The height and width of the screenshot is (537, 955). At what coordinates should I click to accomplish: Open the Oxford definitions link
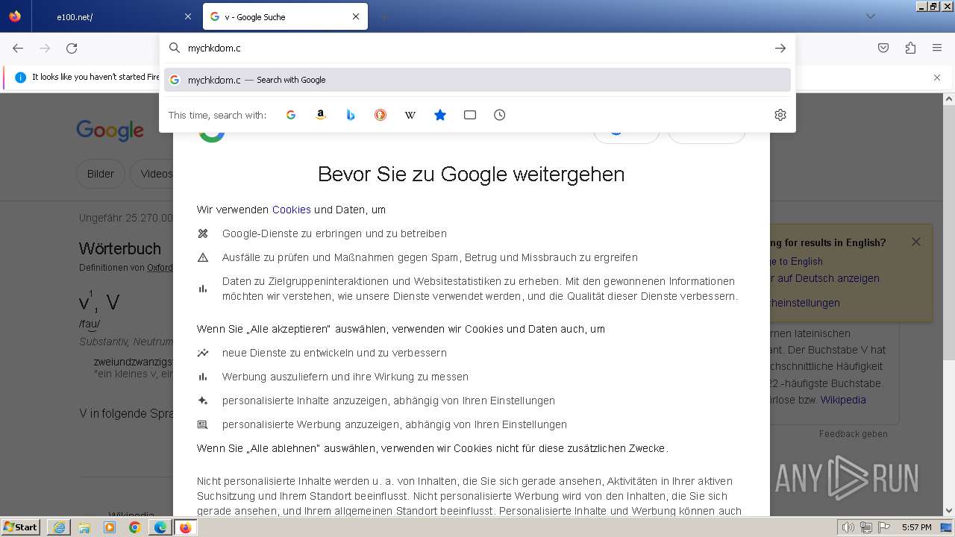[x=160, y=267]
